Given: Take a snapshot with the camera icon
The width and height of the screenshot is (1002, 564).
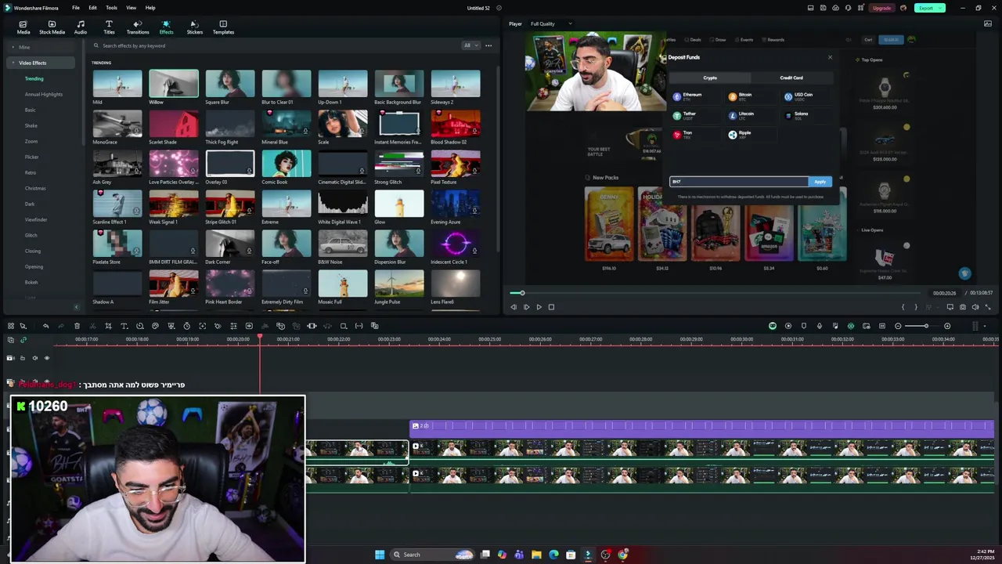Looking at the screenshot, I should pos(963,307).
